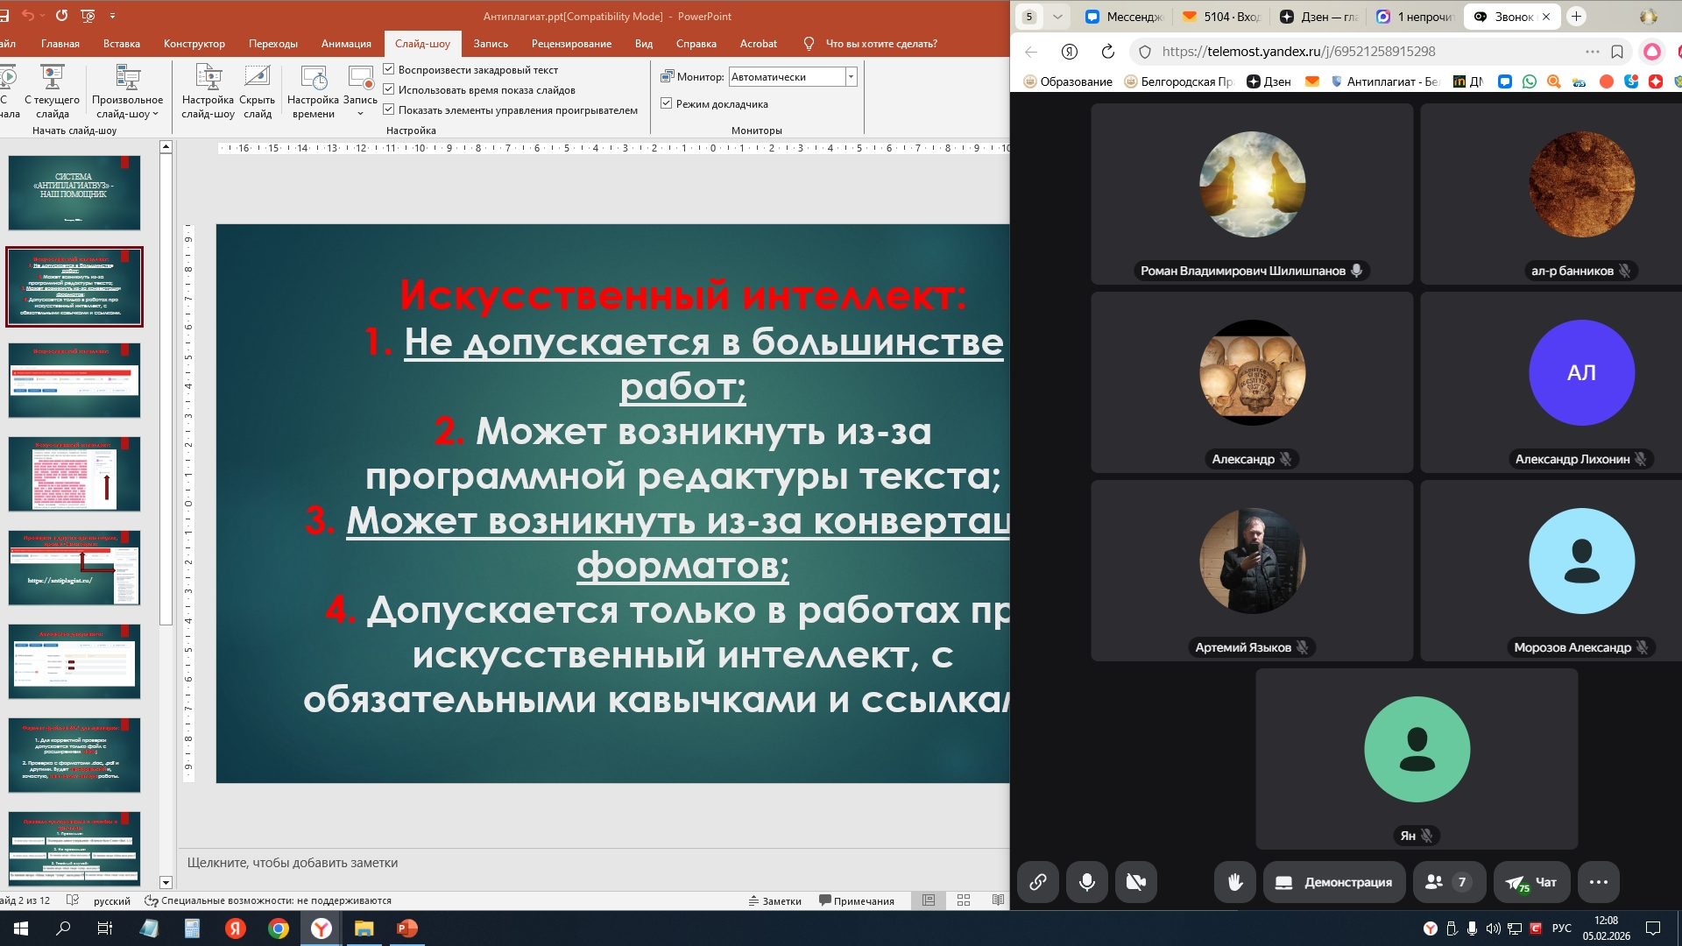
Task: Click the Демонстрация screen share button
Action: (1334, 882)
